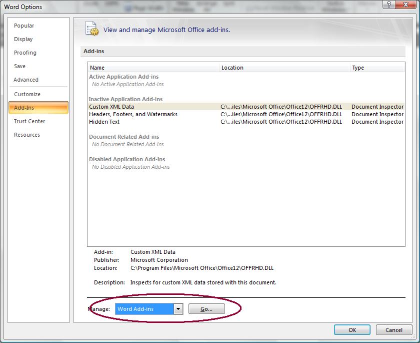The height and width of the screenshot is (343, 420).
Task: Click the Inactive Application Add-ins heading
Action: pos(125,99)
